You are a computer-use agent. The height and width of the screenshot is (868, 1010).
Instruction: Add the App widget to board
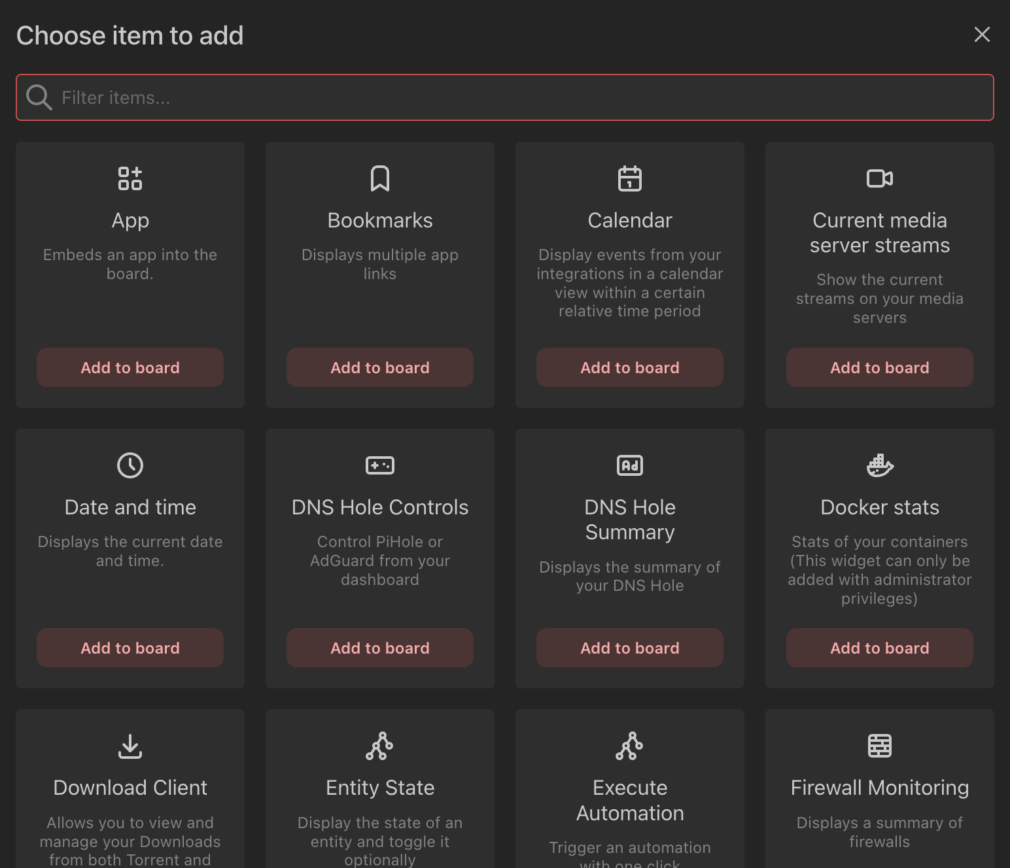[x=130, y=367]
